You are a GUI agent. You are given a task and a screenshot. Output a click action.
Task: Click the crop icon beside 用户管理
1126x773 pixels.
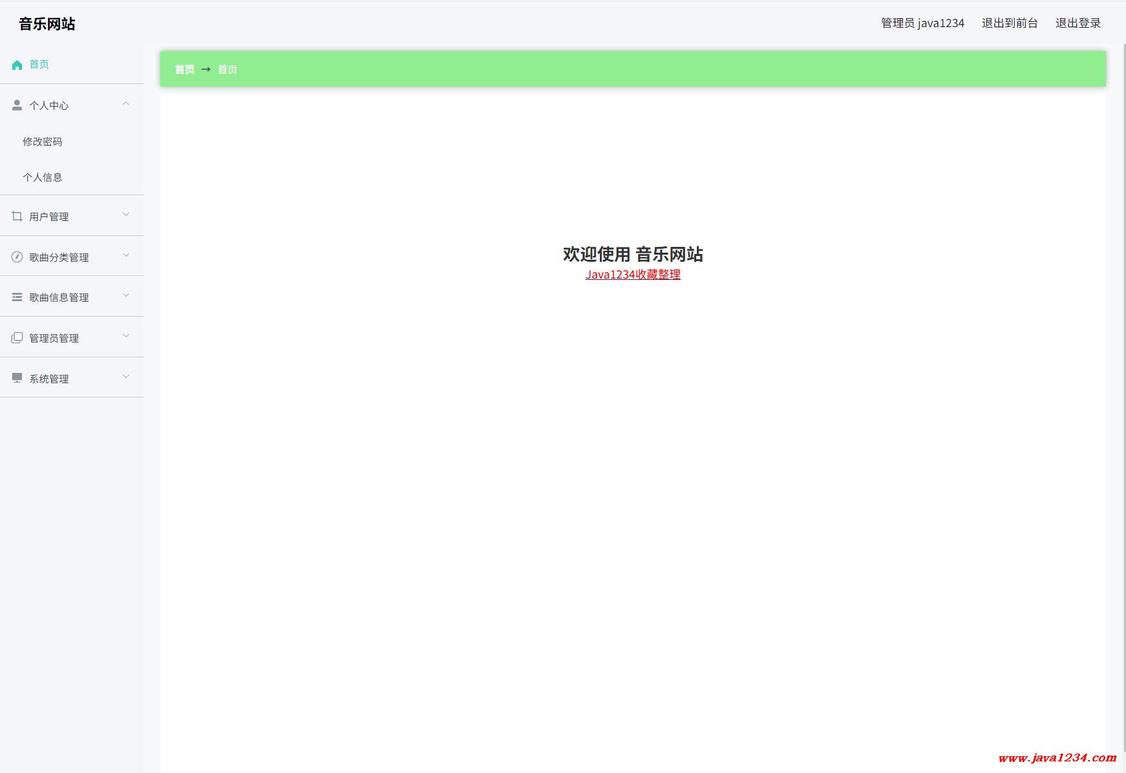click(17, 217)
